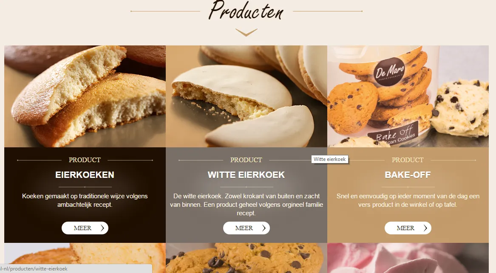Screen dimensions: 496x273
Task: Select the white glazed eierkoek photo
Action: click(x=247, y=96)
